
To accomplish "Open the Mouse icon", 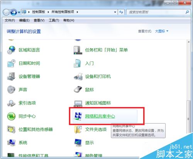I will [x=78, y=89].
